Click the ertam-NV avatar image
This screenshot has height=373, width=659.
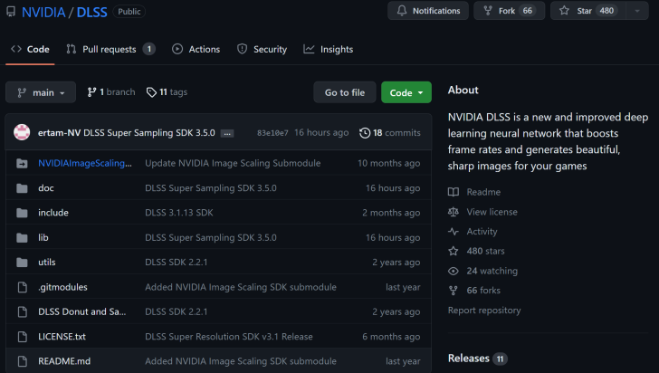22,132
